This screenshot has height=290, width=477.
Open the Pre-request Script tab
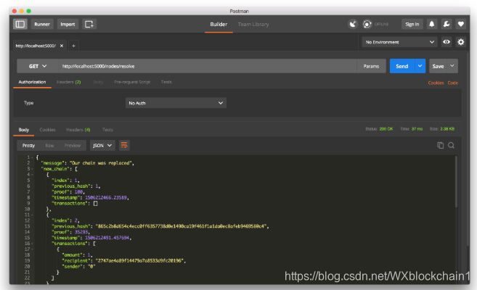tap(132, 82)
